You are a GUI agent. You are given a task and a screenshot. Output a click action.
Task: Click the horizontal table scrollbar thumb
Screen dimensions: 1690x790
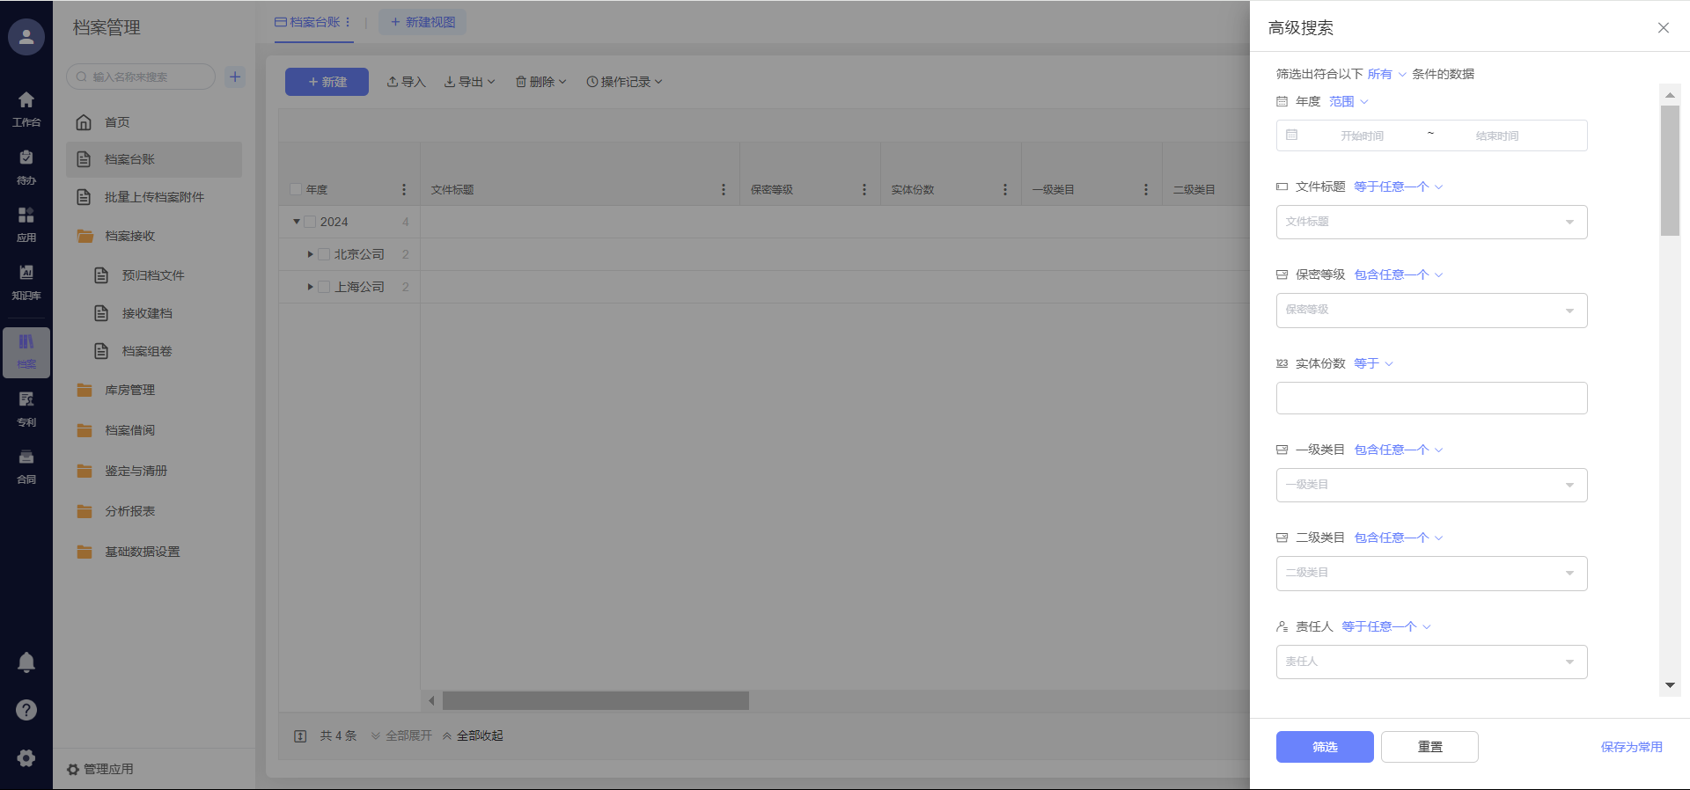(x=595, y=701)
